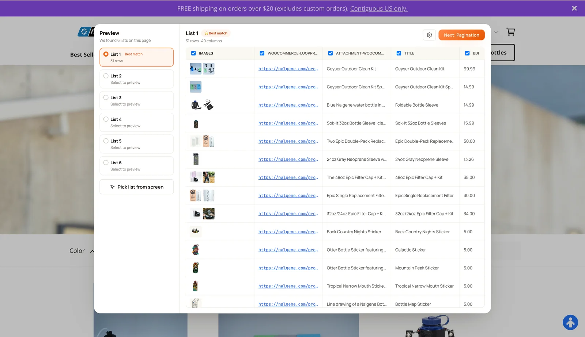Select List 6 to preview

tap(136, 166)
